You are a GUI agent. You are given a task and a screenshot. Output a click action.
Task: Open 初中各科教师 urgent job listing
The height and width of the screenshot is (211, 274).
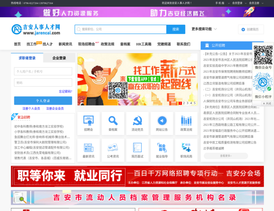coord(39,126)
